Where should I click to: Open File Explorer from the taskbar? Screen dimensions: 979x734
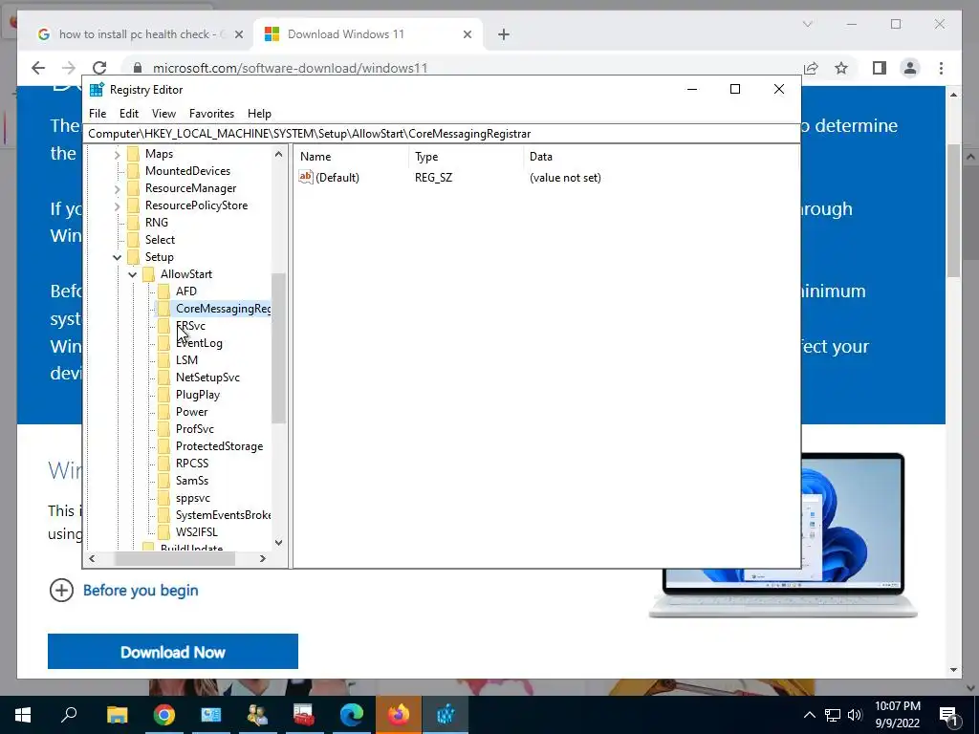coord(117,715)
